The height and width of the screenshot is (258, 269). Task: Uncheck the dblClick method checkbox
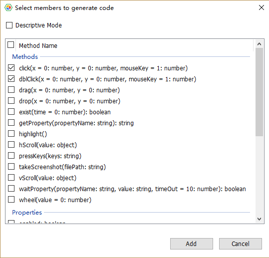point(11,79)
